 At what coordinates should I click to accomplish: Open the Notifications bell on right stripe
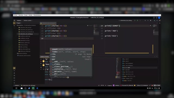[x=160, y=23]
